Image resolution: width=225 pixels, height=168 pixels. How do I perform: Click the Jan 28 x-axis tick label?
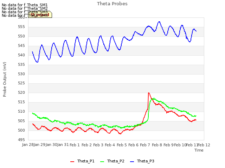pyautogui.click(x=28, y=145)
